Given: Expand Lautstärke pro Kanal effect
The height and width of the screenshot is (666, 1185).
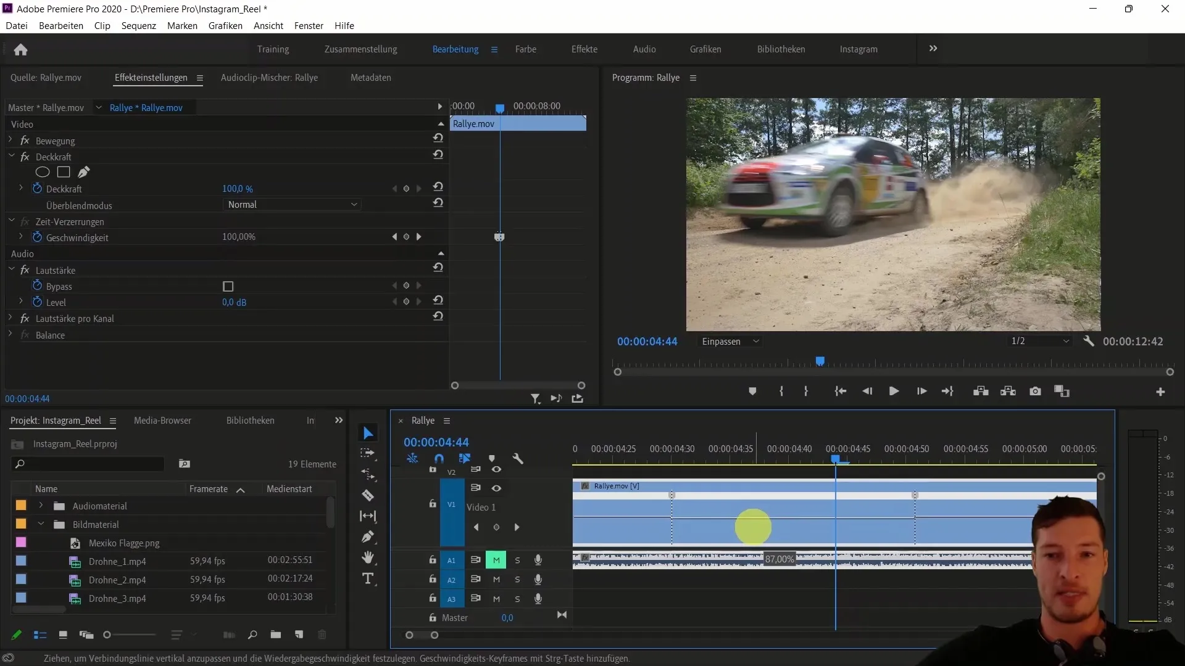Looking at the screenshot, I should [10, 318].
